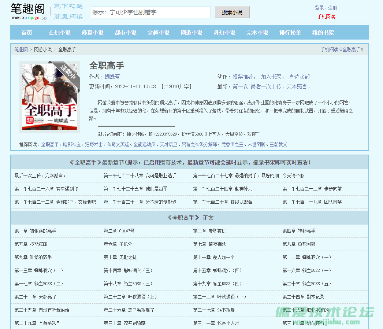Open chapter 第一章 被驱逐的高手
The width and height of the screenshot is (383, 329).
click(x=35, y=231)
